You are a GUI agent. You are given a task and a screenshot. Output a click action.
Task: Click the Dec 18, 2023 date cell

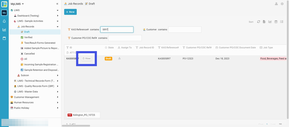[222, 59]
